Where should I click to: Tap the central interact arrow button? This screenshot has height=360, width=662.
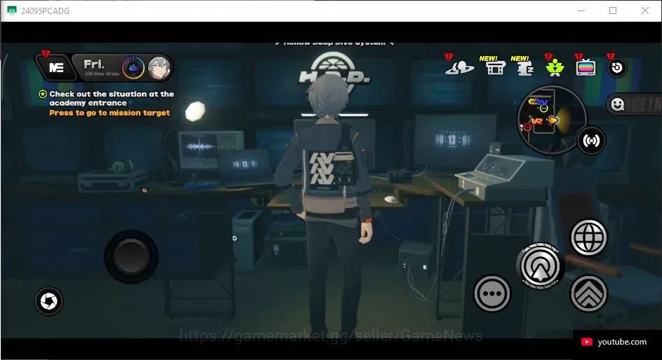pyautogui.click(x=540, y=267)
